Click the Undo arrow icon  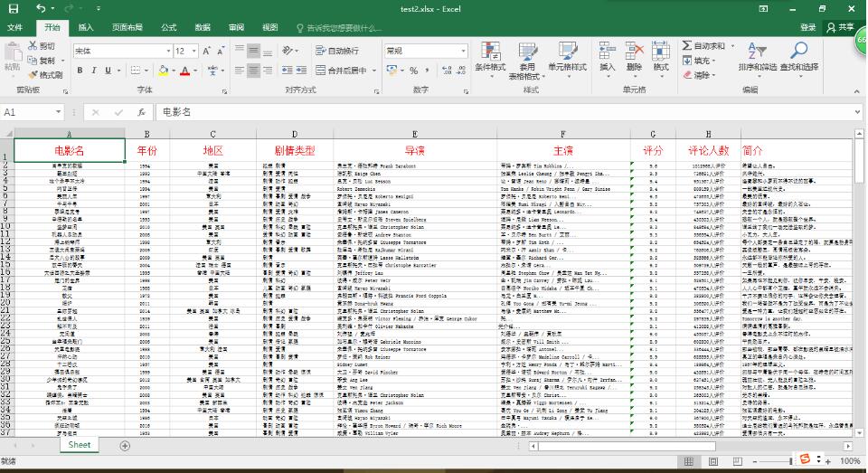coord(41,8)
